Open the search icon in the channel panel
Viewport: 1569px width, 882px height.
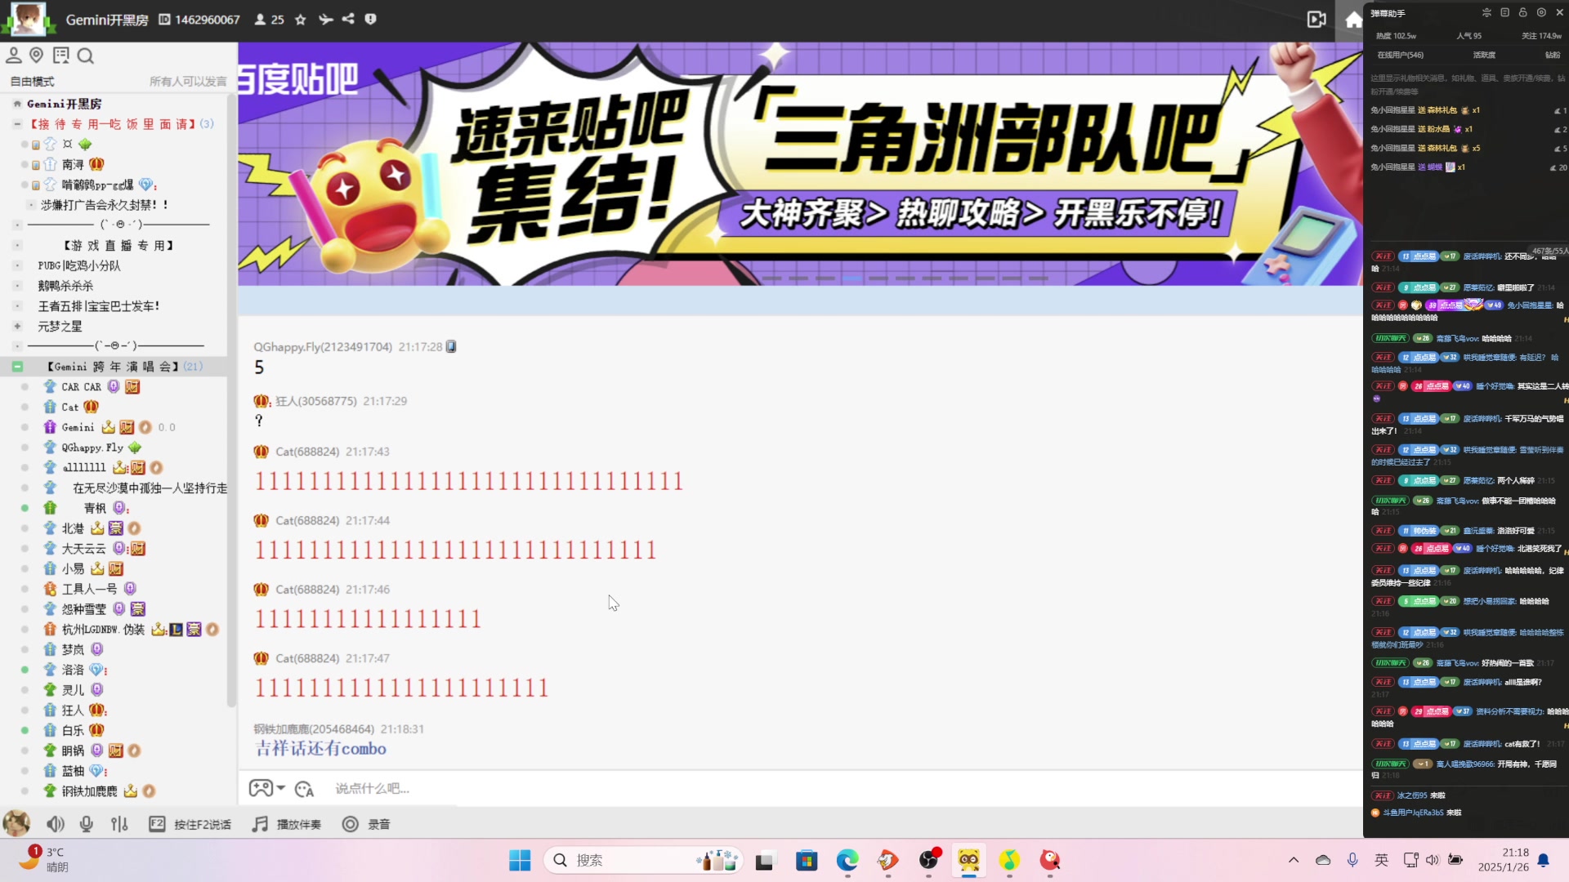tap(85, 55)
